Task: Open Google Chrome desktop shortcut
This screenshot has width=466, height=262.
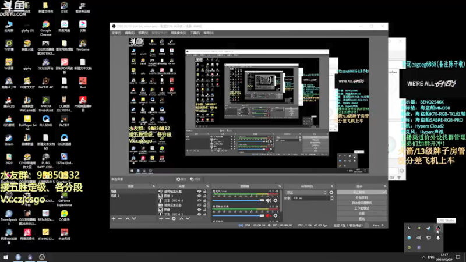Action: [45, 28]
